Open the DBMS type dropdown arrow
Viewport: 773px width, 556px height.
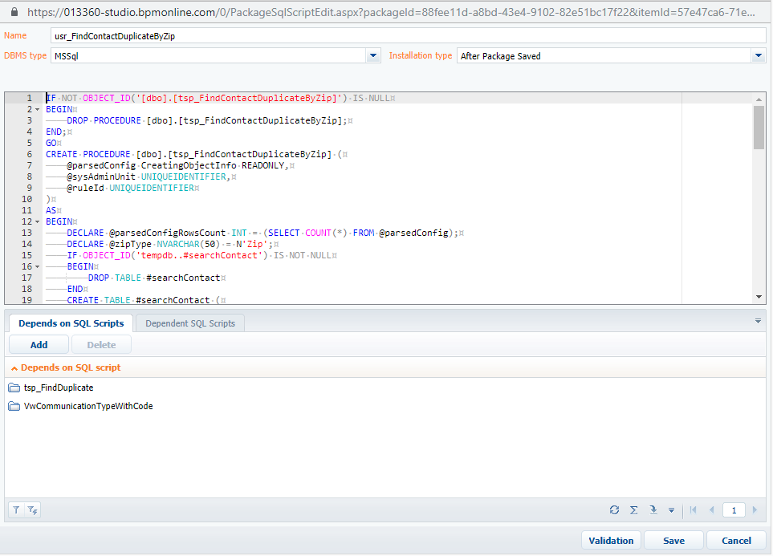point(373,55)
